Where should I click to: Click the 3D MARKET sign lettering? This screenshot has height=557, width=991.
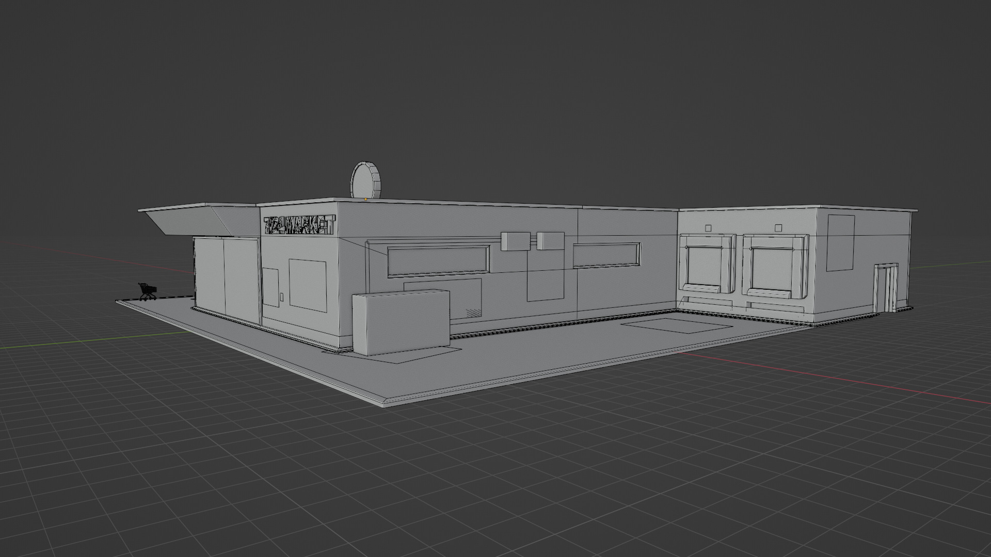299,225
